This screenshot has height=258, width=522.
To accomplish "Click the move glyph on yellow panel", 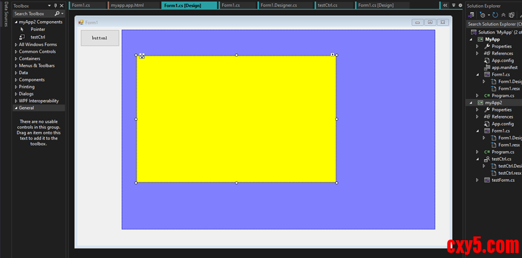I will [x=141, y=56].
